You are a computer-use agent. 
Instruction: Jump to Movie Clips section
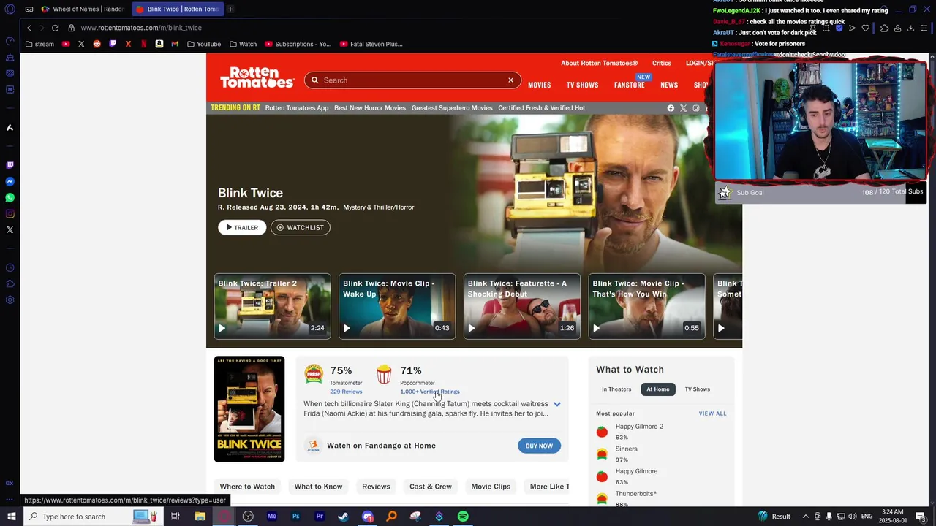(x=491, y=487)
